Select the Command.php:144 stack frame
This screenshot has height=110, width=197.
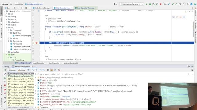coord(21,101)
